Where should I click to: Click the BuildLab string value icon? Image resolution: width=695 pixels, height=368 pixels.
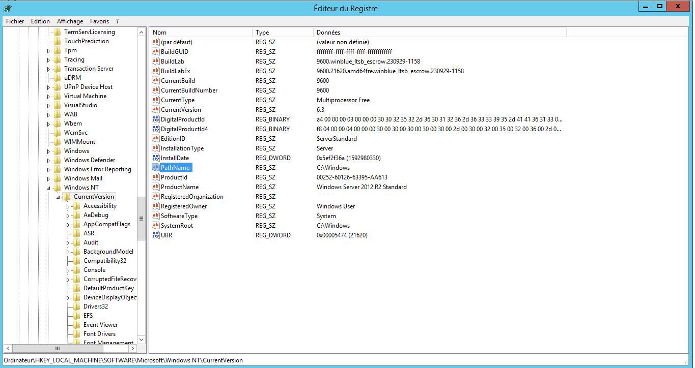pyautogui.click(x=156, y=61)
